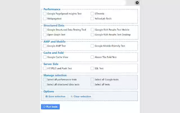Click the Server Side heading
Screen dimensions: 180x113
tap(51, 64)
